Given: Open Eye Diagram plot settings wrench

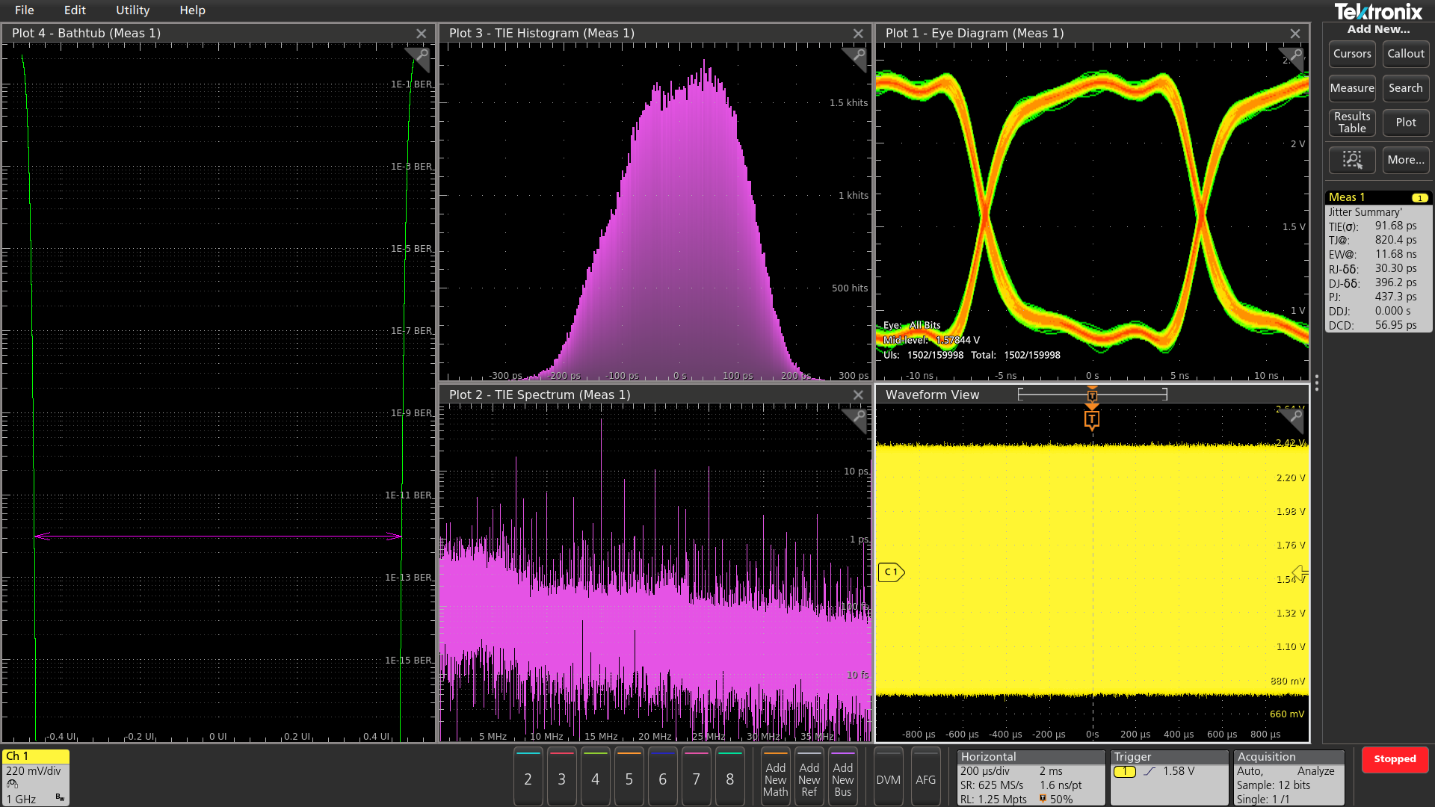Looking at the screenshot, I should pyautogui.click(x=1296, y=55).
